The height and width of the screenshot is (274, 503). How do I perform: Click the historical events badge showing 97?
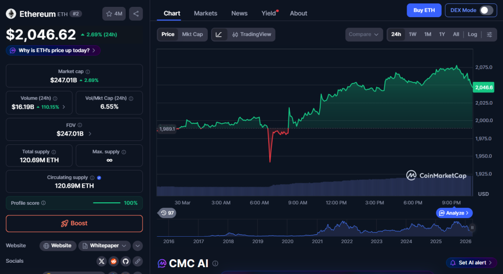click(167, 213)
